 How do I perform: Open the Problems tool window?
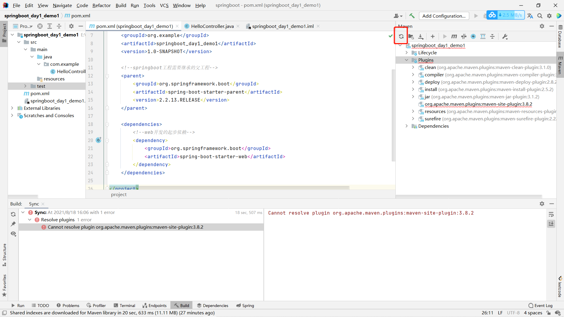[68, 306]
